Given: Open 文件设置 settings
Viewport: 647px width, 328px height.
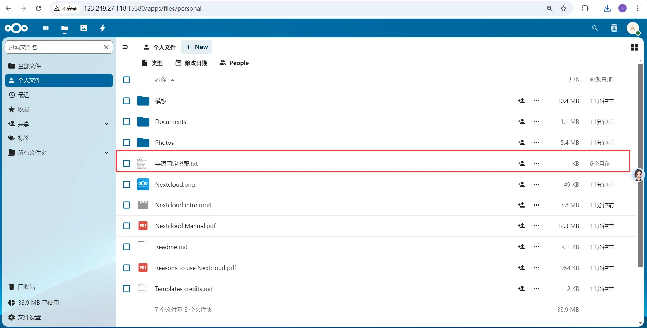Looking at the screenshot, I should (59, 317).
